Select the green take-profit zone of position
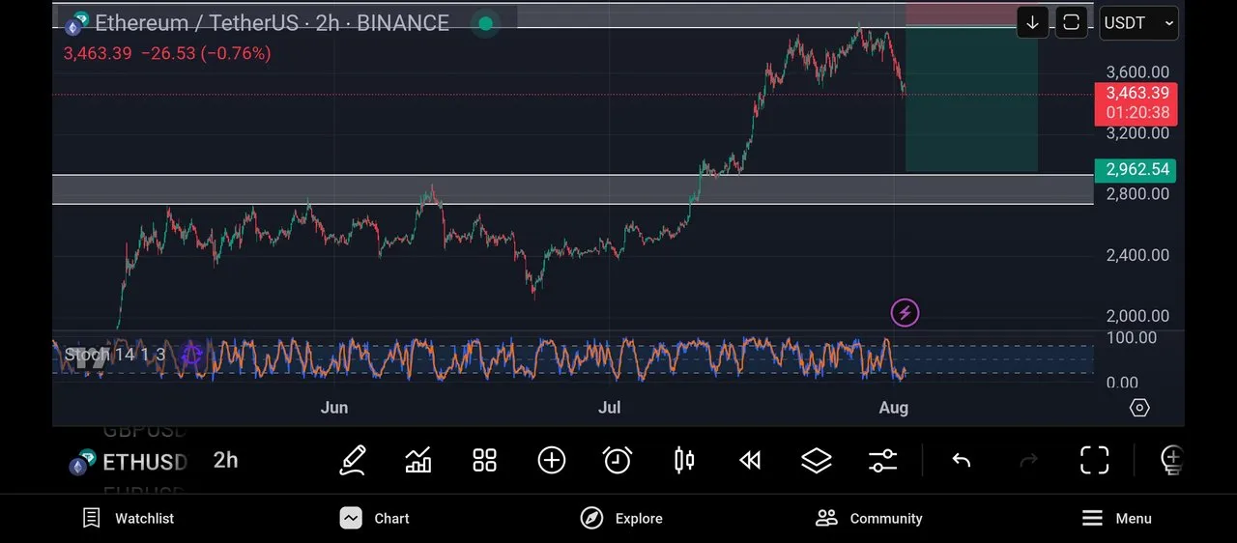Image resolution: width=1237 pixels, height=543 pixels. tap(971, 100)
